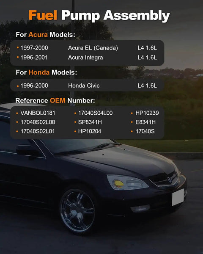Click the Honda Civic L4 1.6L engine label
The height and width of the screenshot is (254, 203).
[x=147, y=86]
